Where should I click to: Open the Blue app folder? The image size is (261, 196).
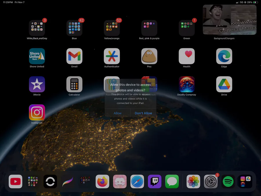[x=75, y=28]
